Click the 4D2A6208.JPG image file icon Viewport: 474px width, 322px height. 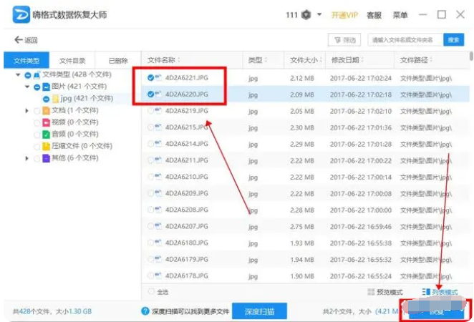(x=158, y=210)
